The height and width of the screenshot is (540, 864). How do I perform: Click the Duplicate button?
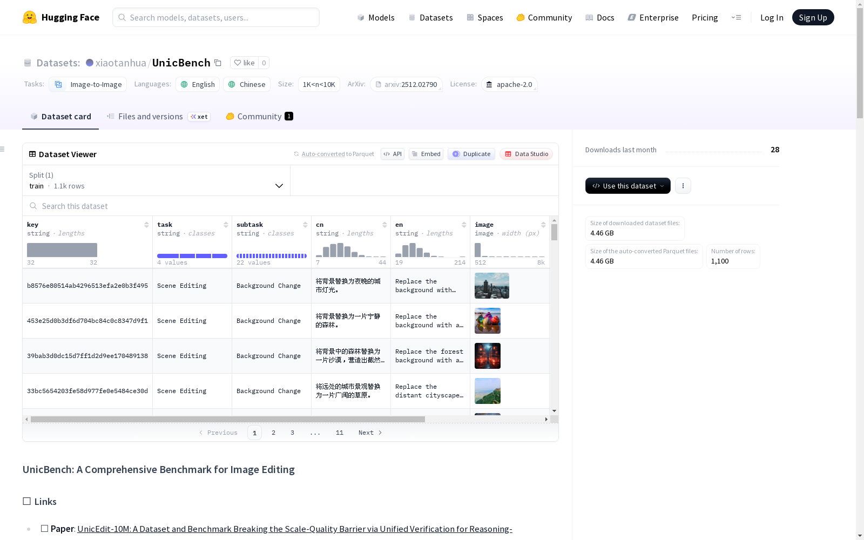pyautogui.click(x=471, y=154)
